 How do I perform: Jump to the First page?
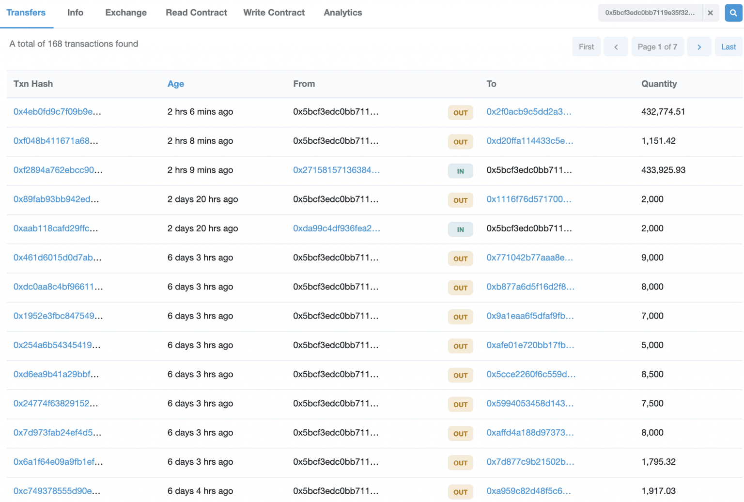586,47
